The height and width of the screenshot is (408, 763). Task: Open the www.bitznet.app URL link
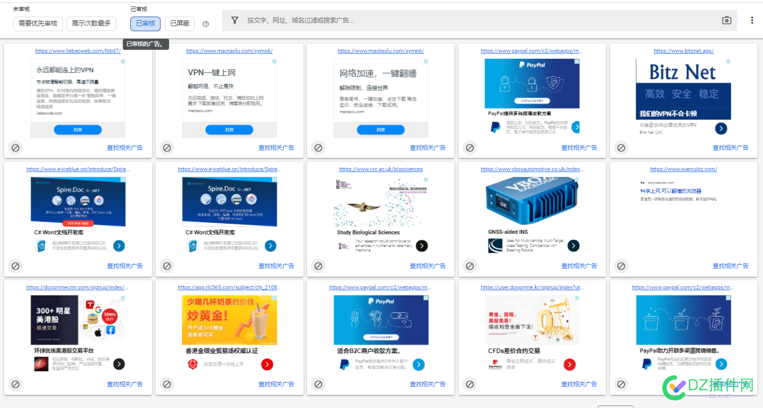point(683,51)
